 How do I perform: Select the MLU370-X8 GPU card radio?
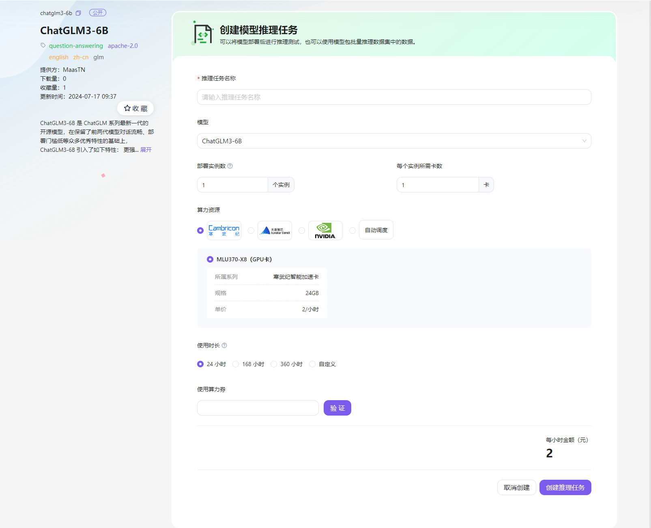point(210,259)
